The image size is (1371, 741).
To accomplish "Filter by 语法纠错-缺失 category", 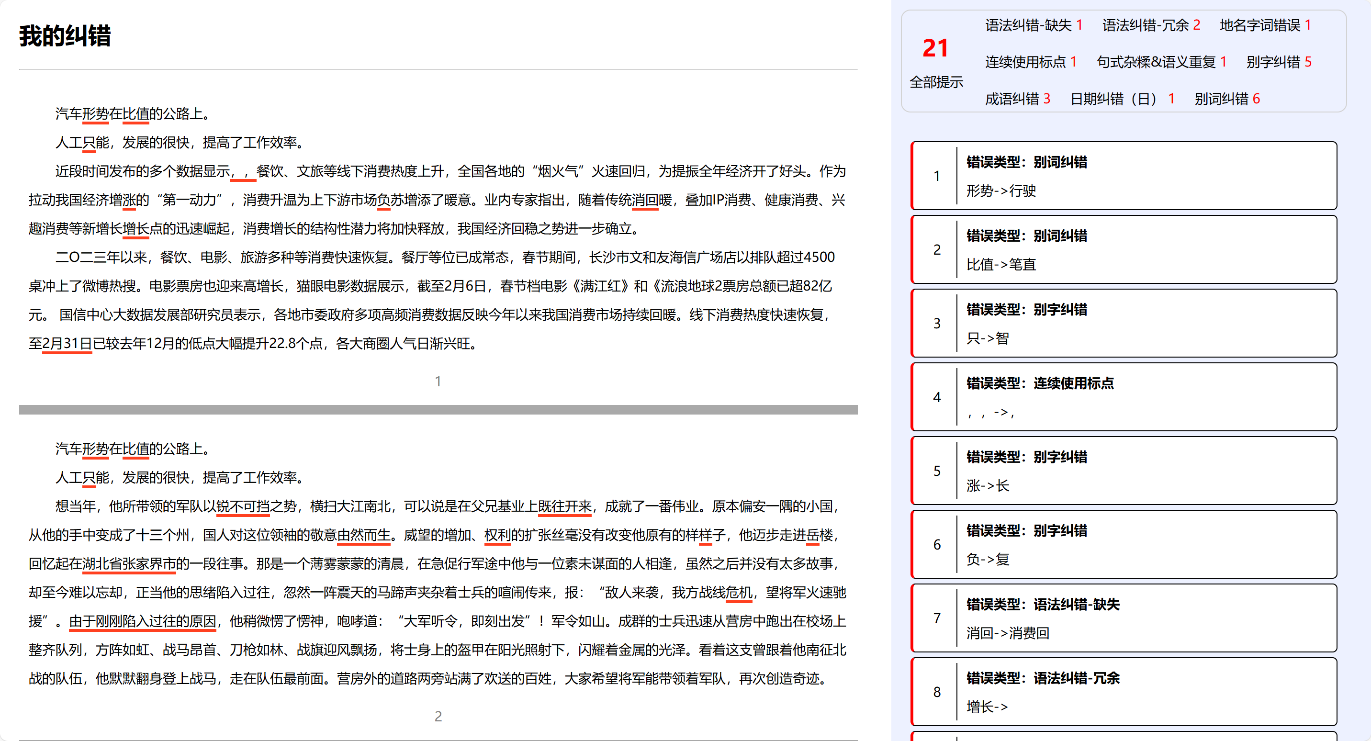I will [x=1033, y=25].
